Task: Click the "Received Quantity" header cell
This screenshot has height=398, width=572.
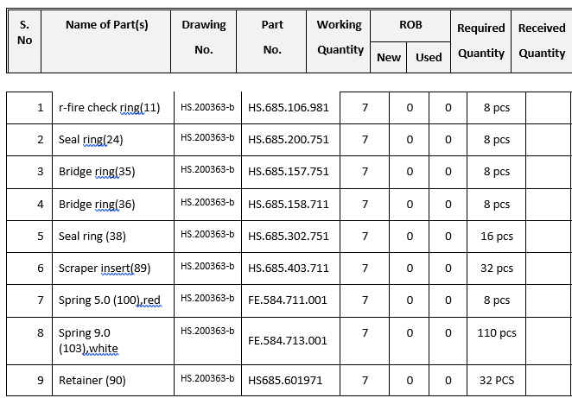Action: [542, 41]
